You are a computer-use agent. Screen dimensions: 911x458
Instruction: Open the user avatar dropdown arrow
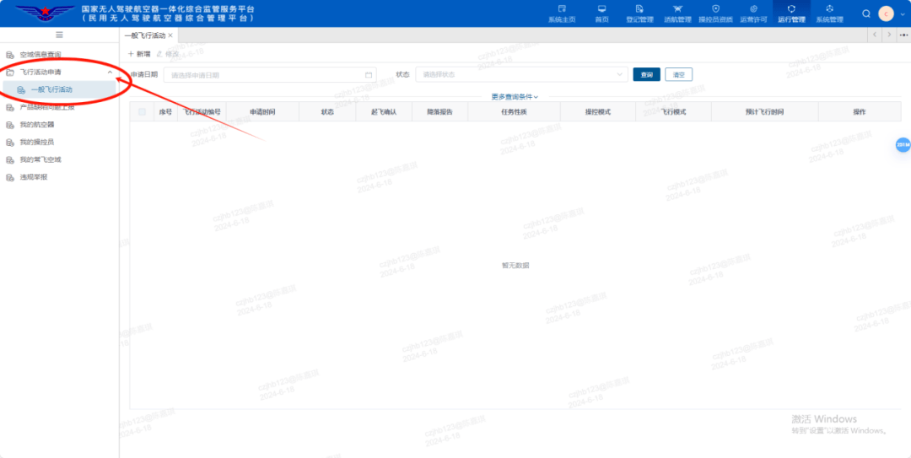coord(903,13)
